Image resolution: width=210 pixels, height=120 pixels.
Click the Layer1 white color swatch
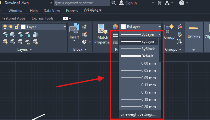tap(23, 27)
